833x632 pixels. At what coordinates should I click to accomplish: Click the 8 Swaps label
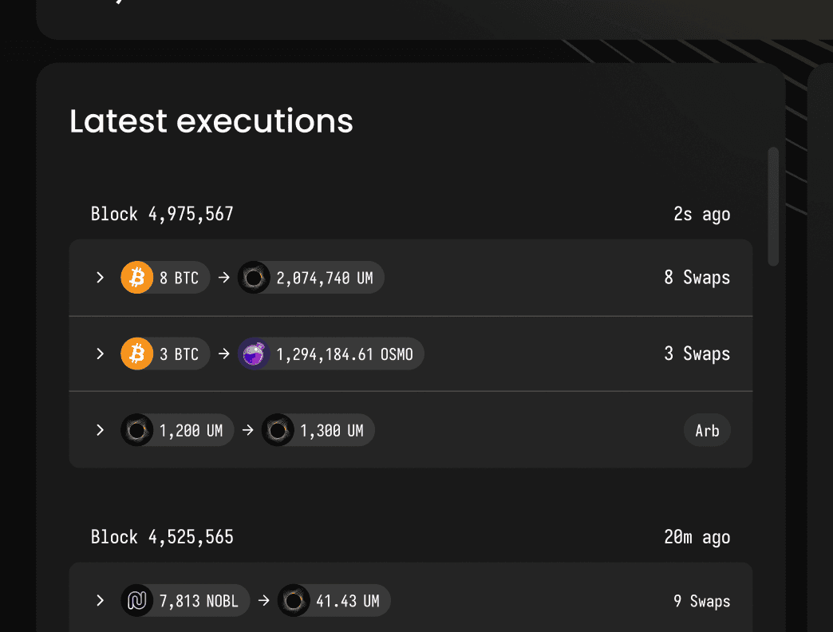click(697, 277)
